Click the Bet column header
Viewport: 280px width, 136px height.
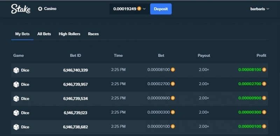(161, 55)
